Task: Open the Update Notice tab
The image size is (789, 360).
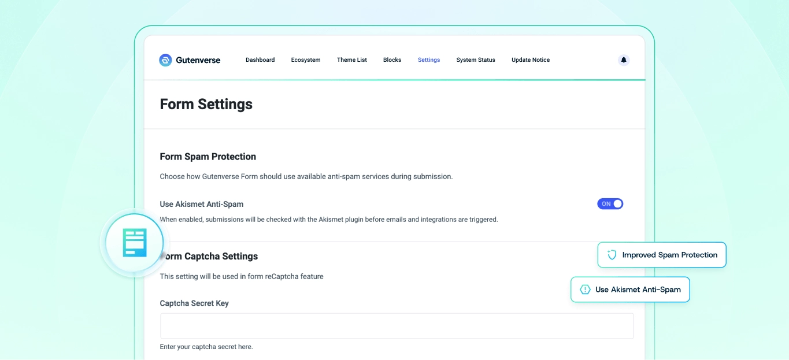Action: [531, 60]
